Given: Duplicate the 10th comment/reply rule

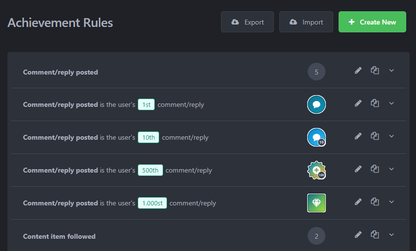Looking at the screenshot, I should pyautogui.click(x=375, y=136).
